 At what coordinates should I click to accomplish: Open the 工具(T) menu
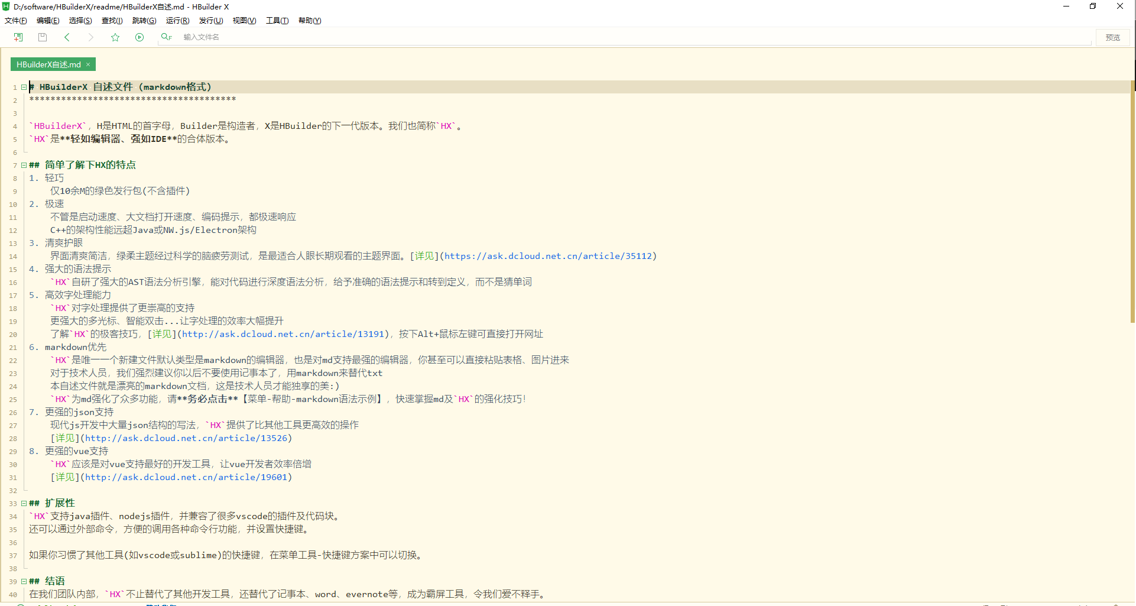pos(277,21)
